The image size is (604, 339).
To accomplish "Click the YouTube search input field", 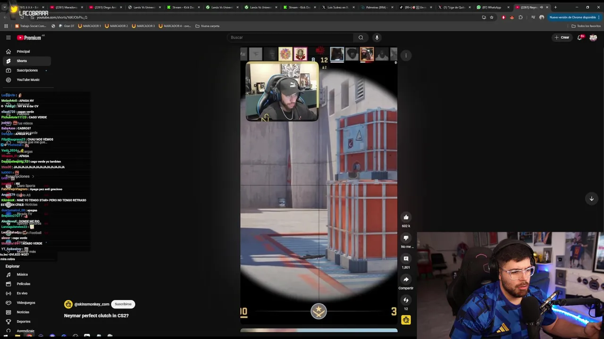I will tap(290, 37).
